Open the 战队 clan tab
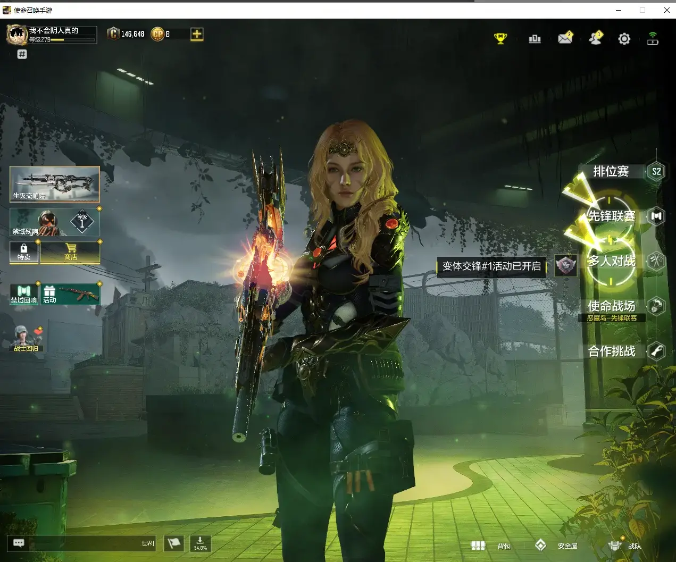The width and height of the screenshot is (676, 562). pos(624,546)
